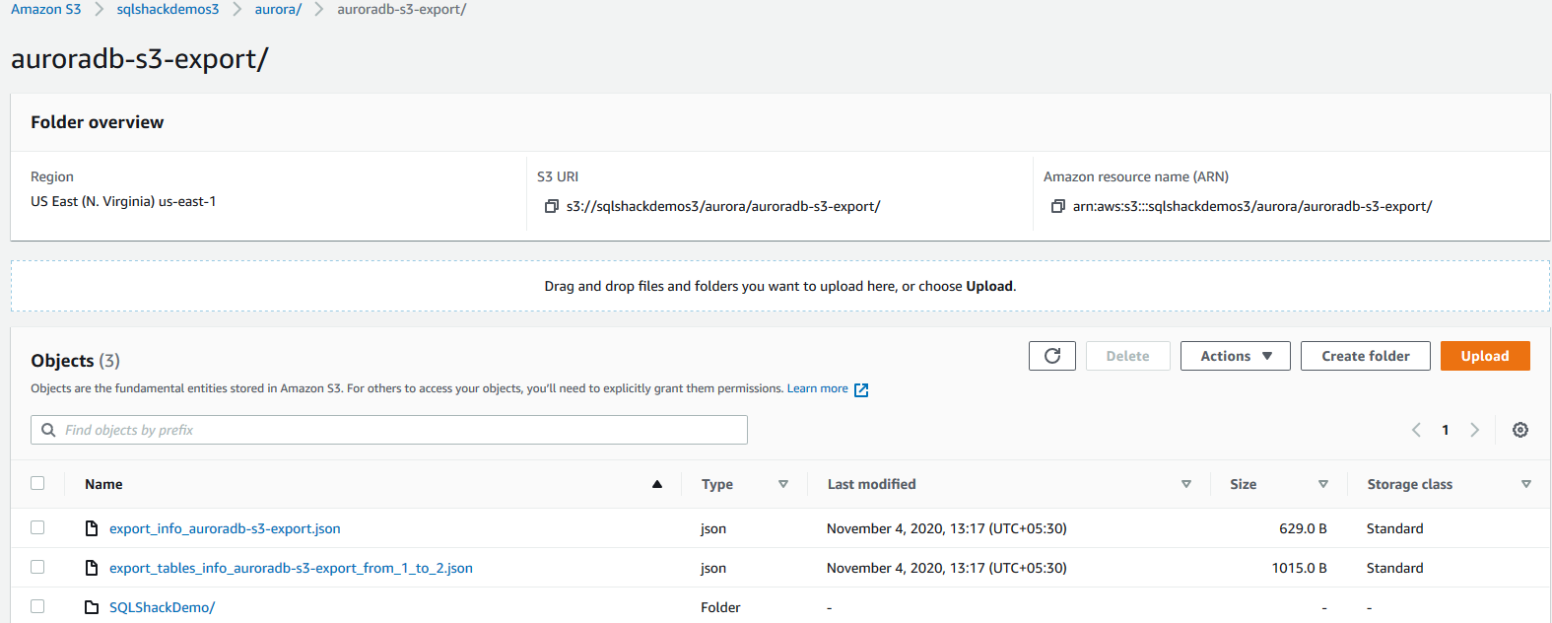Screen dimensions: 1552x623
Task: Click the SQLShackDemo folder icon
Action: [x=92, y=607]
